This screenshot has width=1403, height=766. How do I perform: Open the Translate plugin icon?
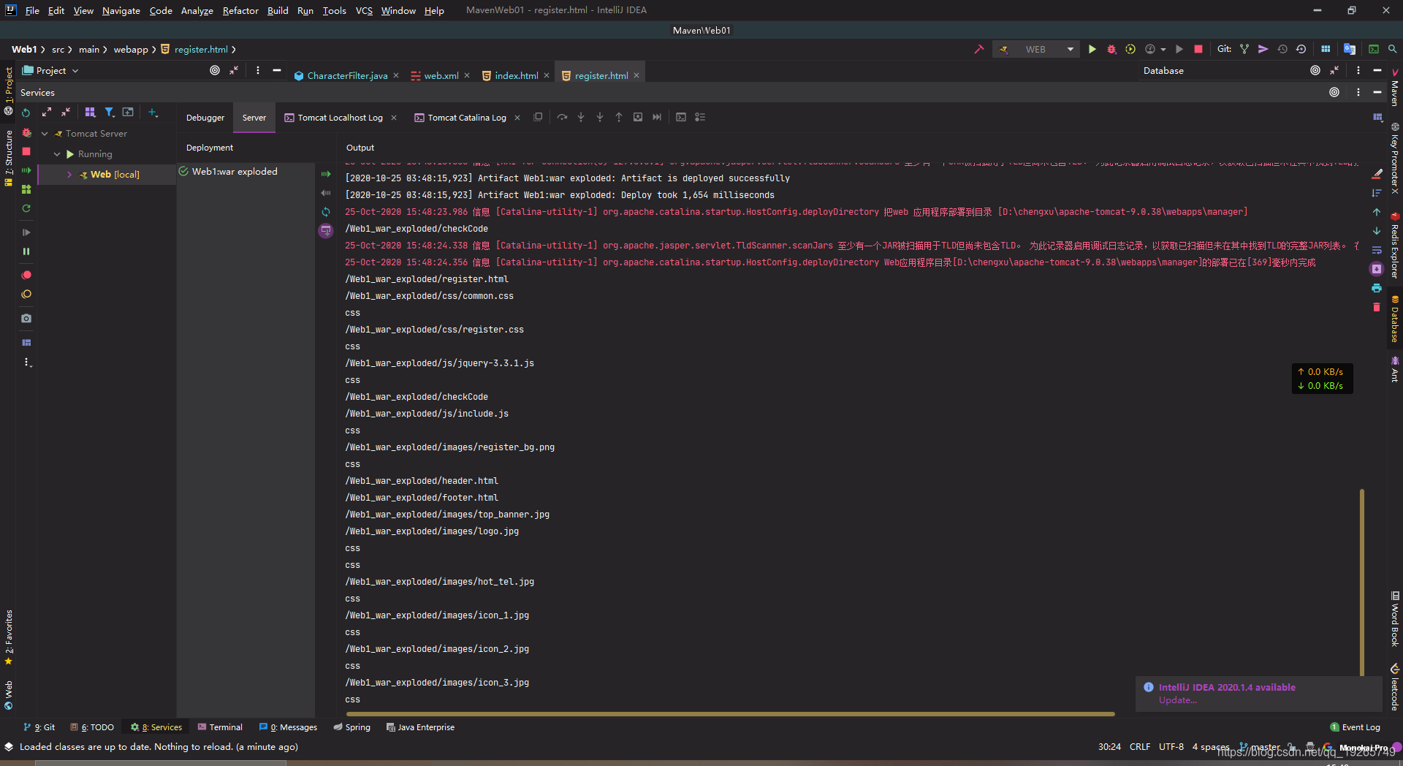[x=1350, y=49]
